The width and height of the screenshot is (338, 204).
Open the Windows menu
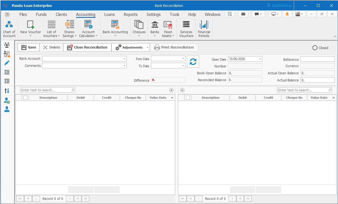point(213,15)
